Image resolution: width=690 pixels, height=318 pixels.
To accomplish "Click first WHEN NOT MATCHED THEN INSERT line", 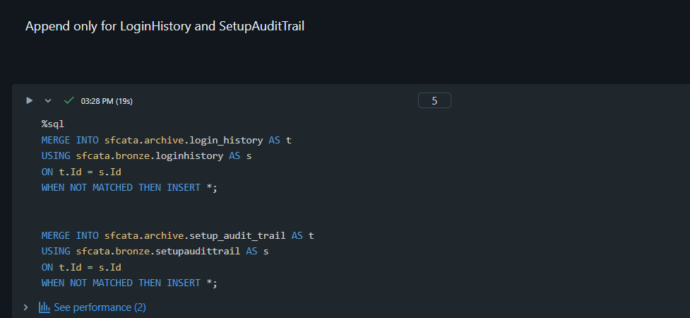I will 129,188.
